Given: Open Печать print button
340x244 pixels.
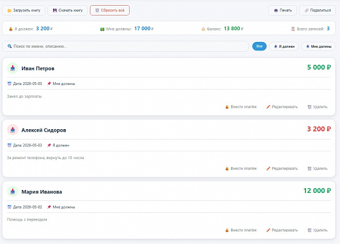Looking at the screenshot, I should 282,10.
